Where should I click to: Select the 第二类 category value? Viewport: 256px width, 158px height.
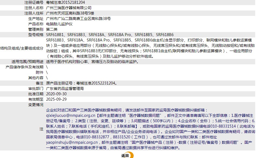pos(52,29)
